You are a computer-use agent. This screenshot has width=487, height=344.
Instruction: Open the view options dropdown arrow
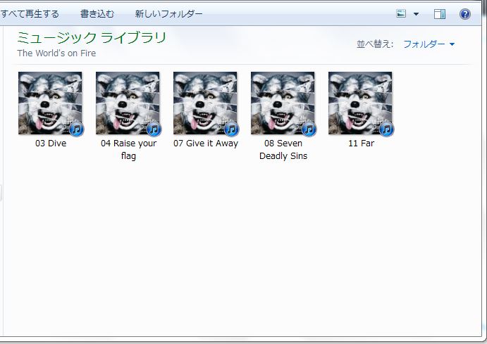(417, 14)
